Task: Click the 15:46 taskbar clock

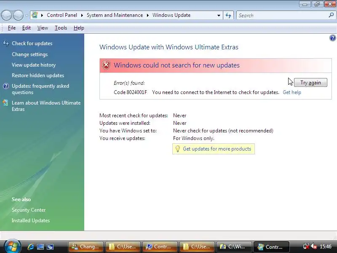Action: click(325, 246)
